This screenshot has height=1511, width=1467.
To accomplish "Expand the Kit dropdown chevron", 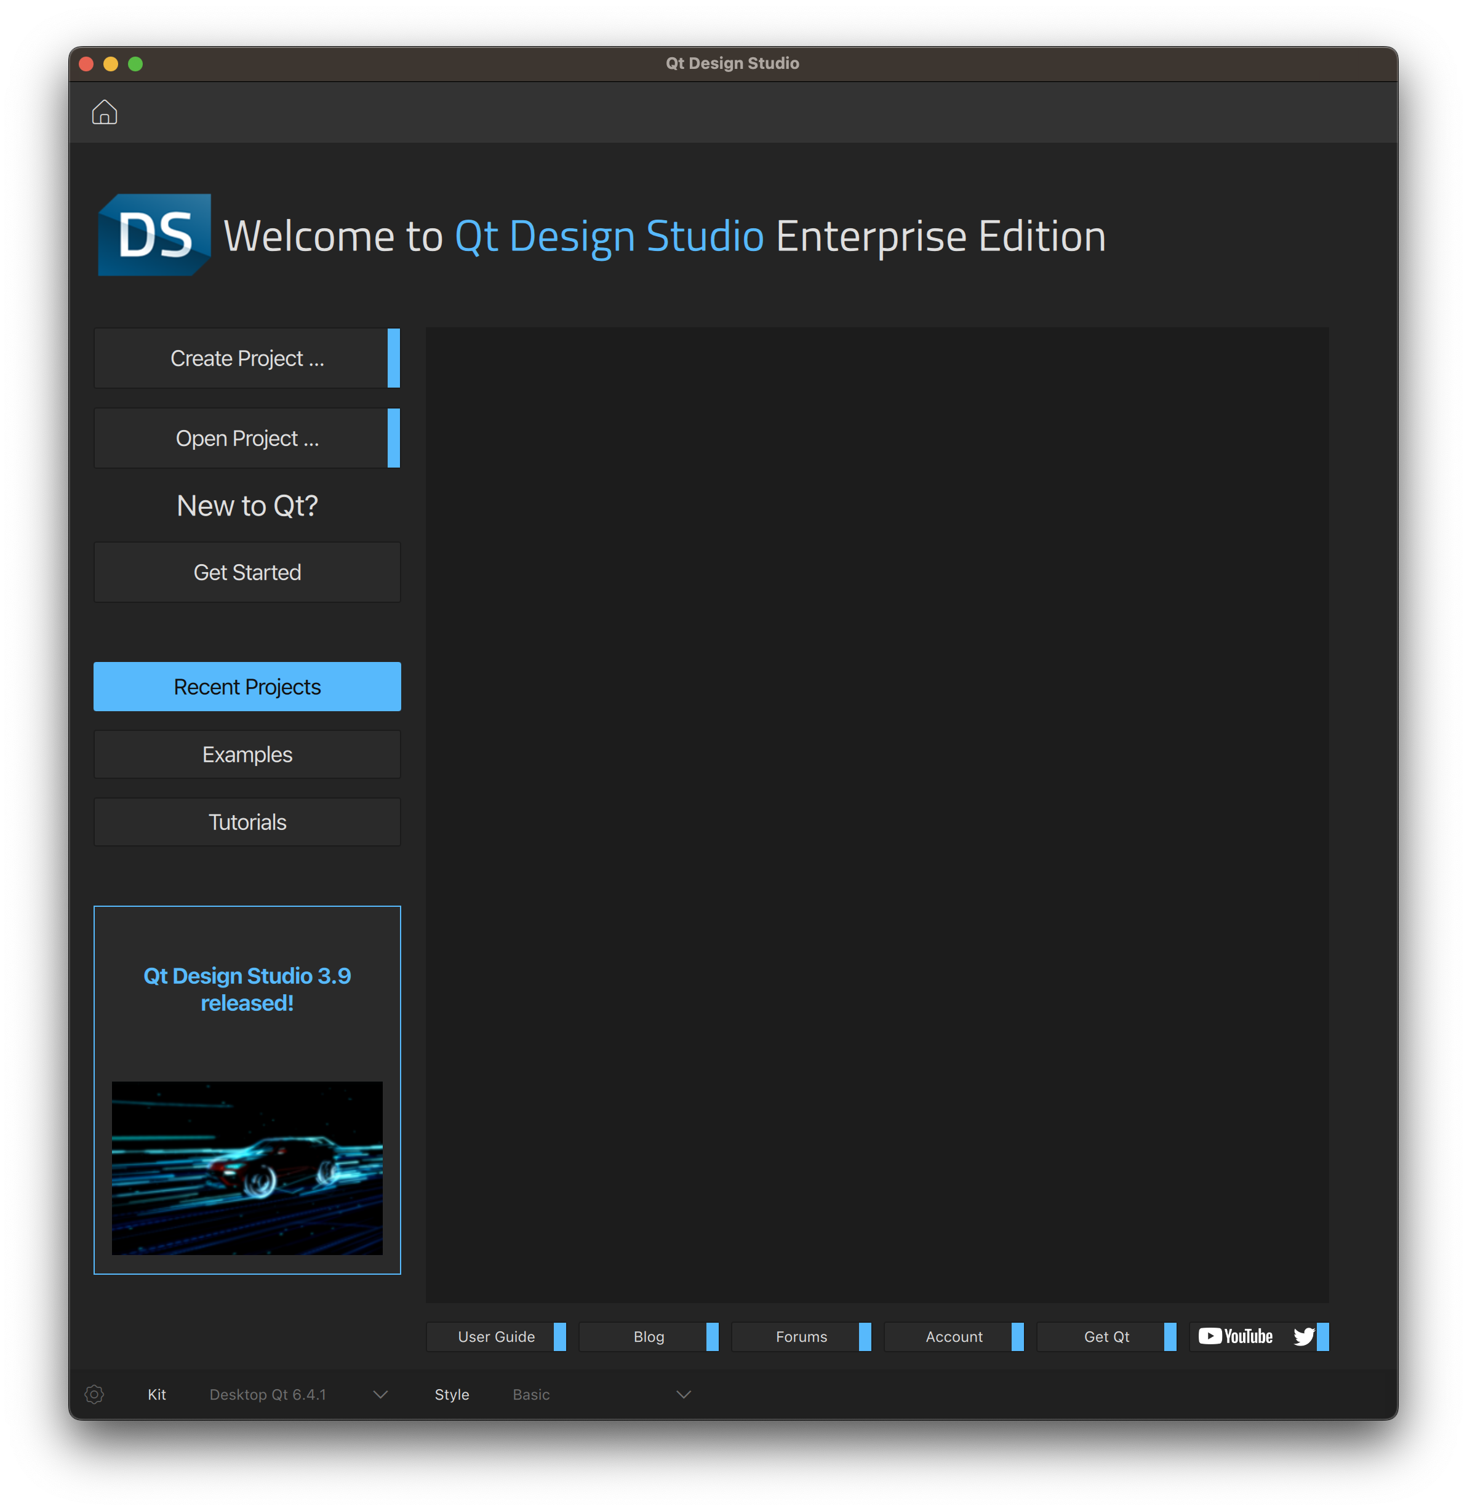I will pyautogui.click(x=380, y=1394).
